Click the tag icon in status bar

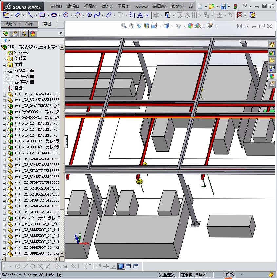(271, 274)
